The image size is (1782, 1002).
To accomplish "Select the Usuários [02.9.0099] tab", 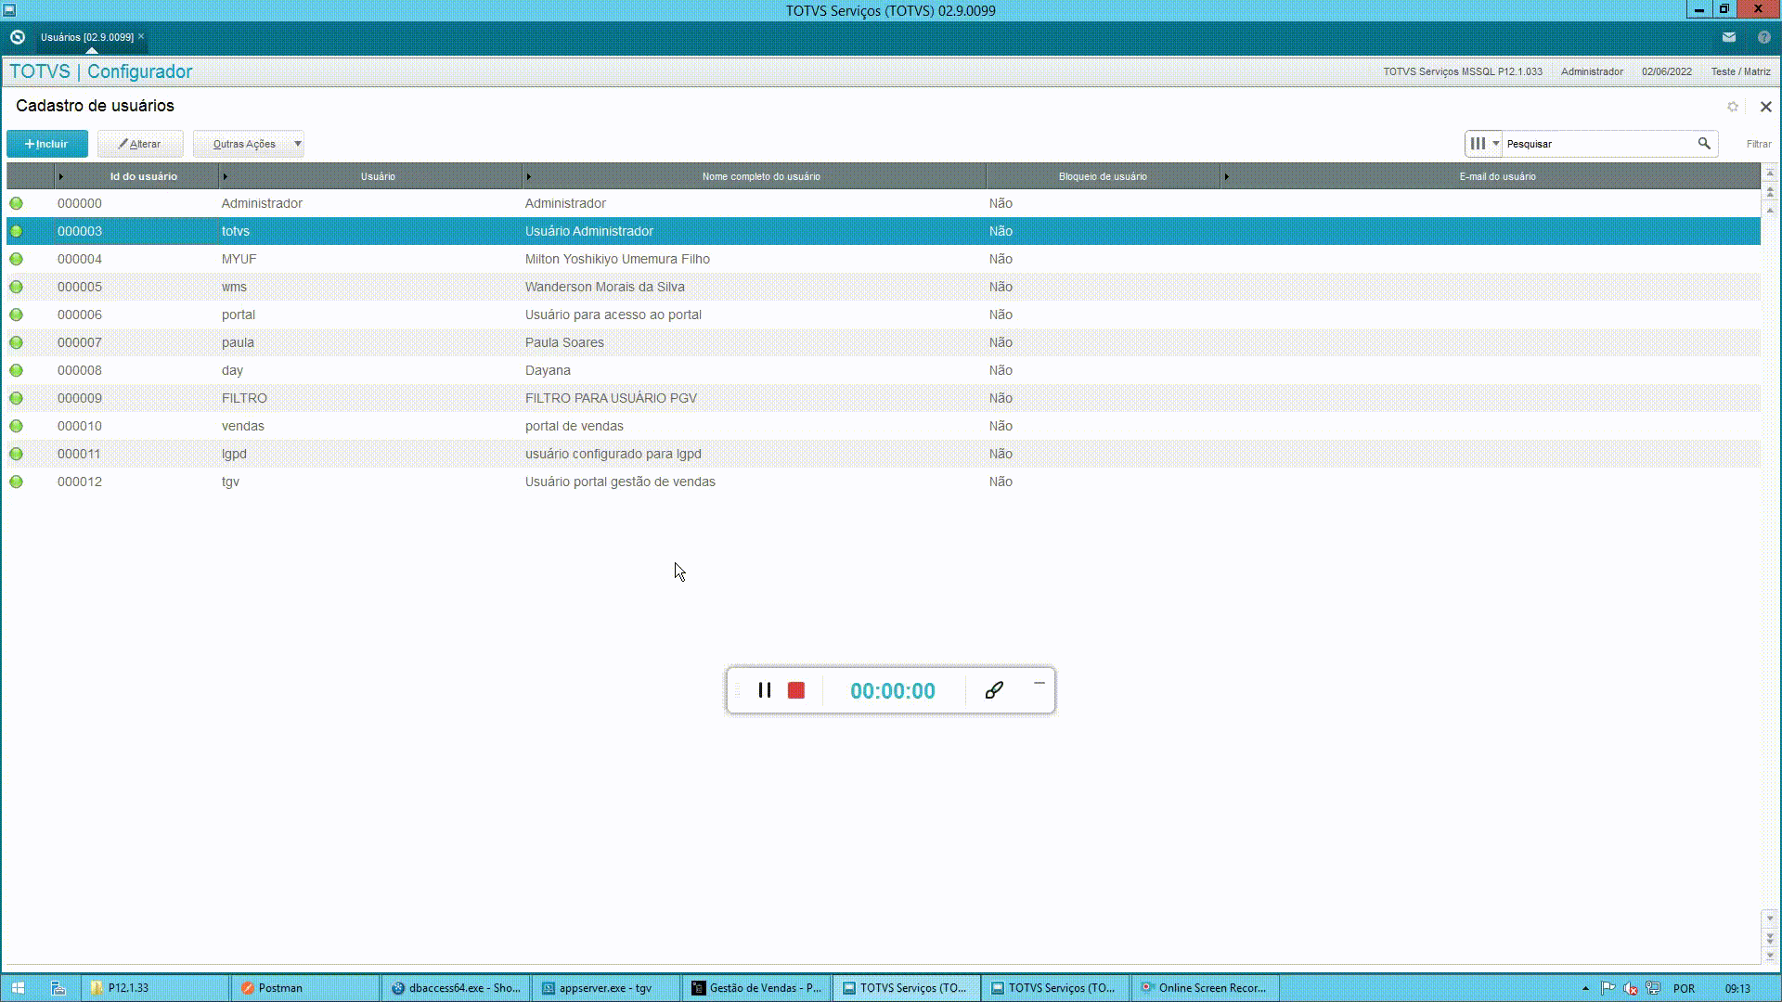I will click(87, 37).
